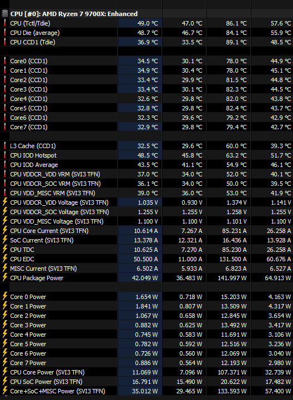This screenshot has height=400, width=293.
Task: Select the CPU VDD_MISC Voltage label
Action: [57, 221]
